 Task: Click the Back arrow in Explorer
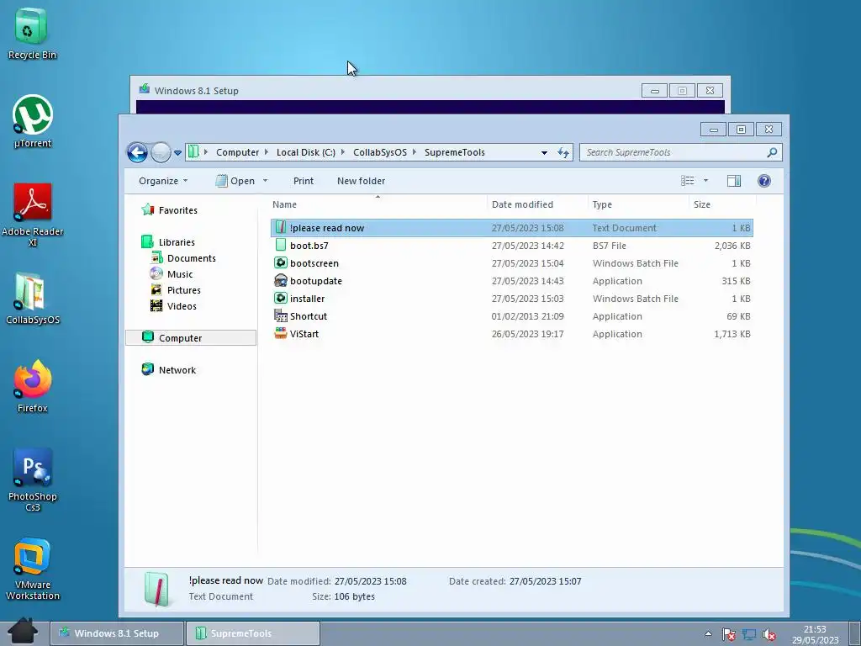click(x=137, y=152)
